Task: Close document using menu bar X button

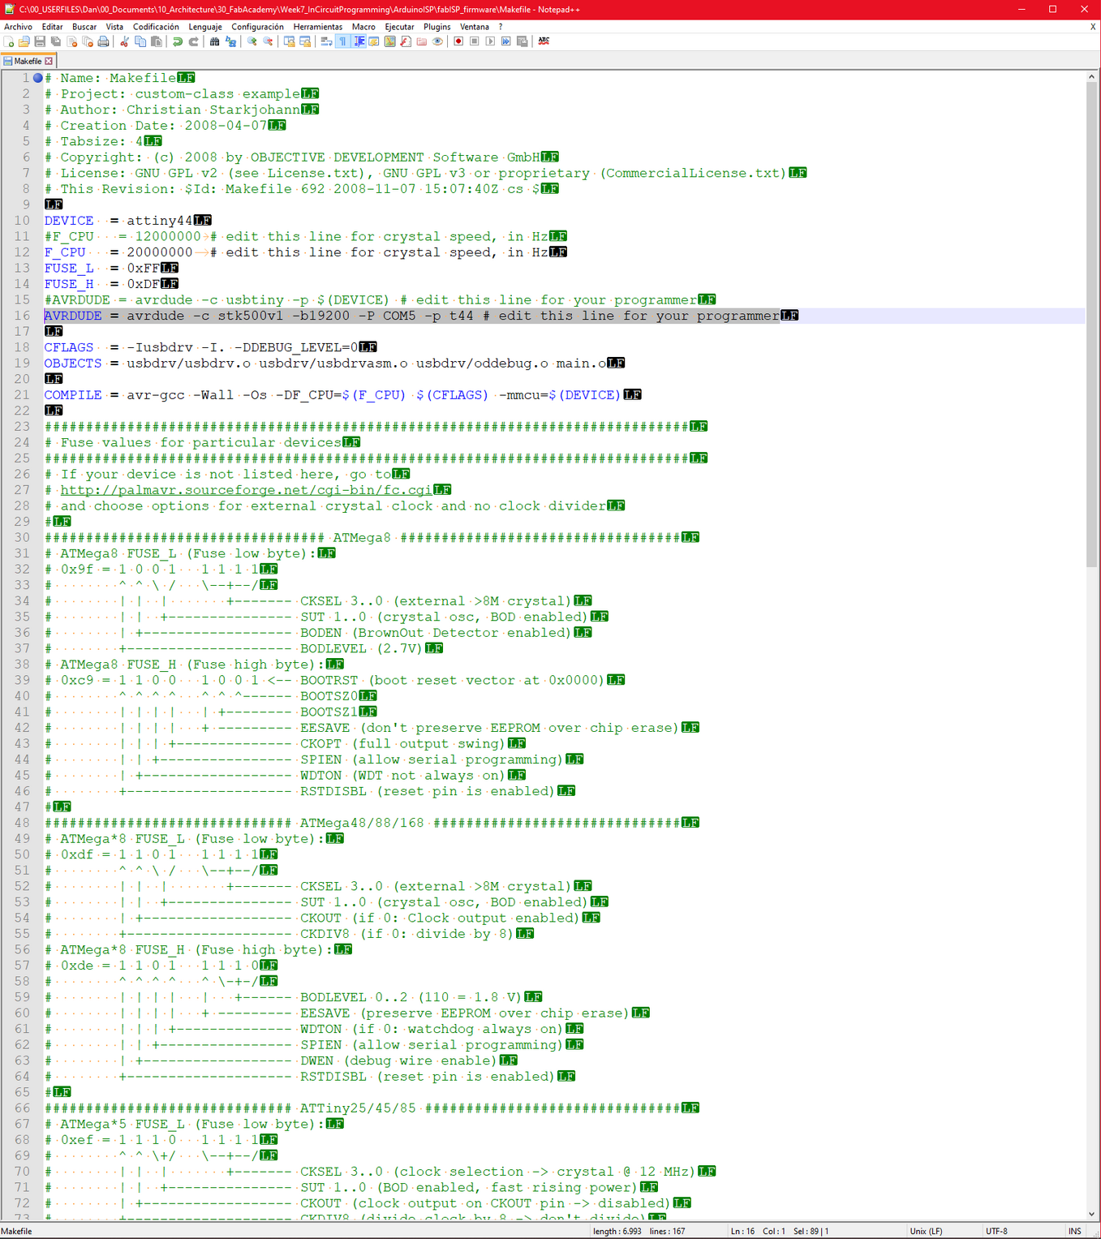Action: coord(1093,27)
